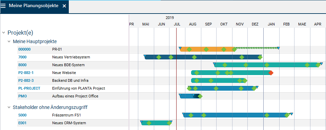The height and width of the screenshot is (130, 326).
Task: Open project link PL-PROJECT
Action: 29,88
